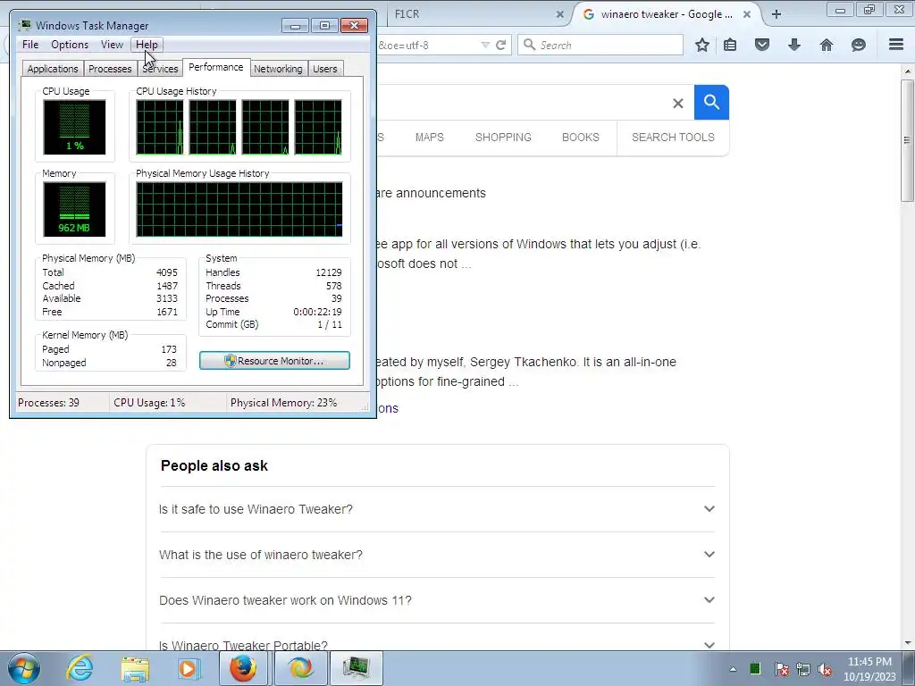Click the blue-orange swirl browser taskbar icon
Viewport: 915px width, 686px height.
click(x=300, y=668)
